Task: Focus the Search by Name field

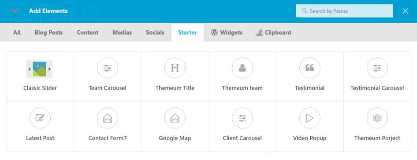Action: 345,11
